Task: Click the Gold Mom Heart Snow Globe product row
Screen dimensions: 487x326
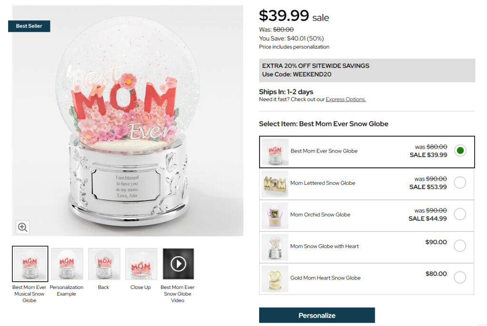Action: [366, 278]
